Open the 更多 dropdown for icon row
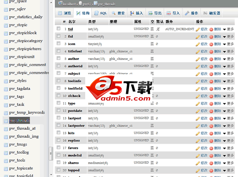This screenshot has width=238, height=177. tap(228, 44)
